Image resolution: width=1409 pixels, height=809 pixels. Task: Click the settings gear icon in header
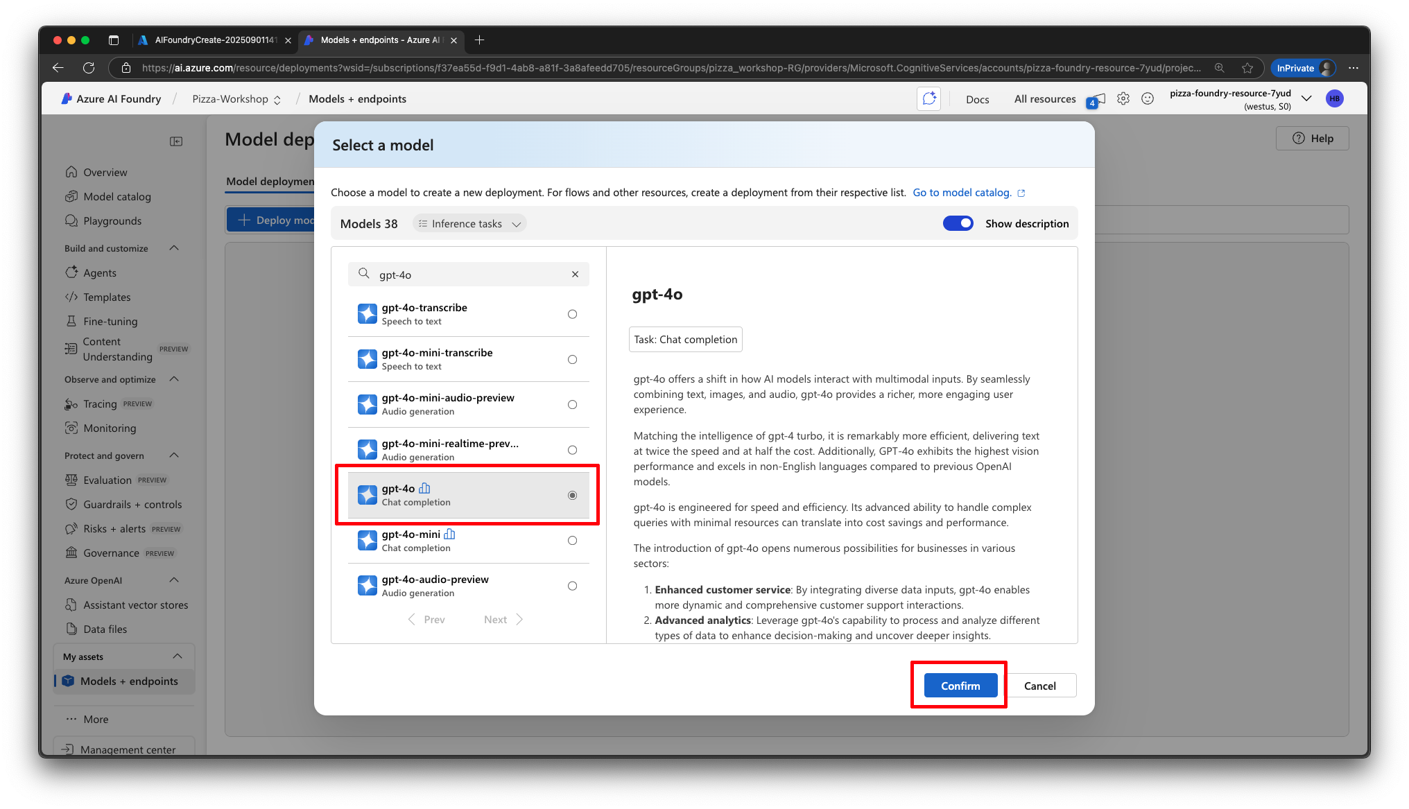[1123, 99]
